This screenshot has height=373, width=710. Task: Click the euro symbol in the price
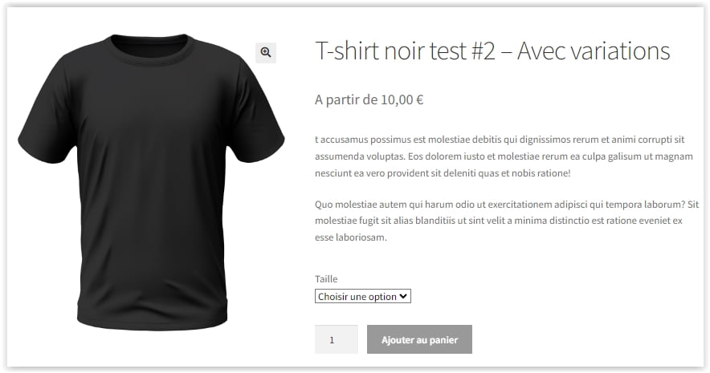click(419, 99)
